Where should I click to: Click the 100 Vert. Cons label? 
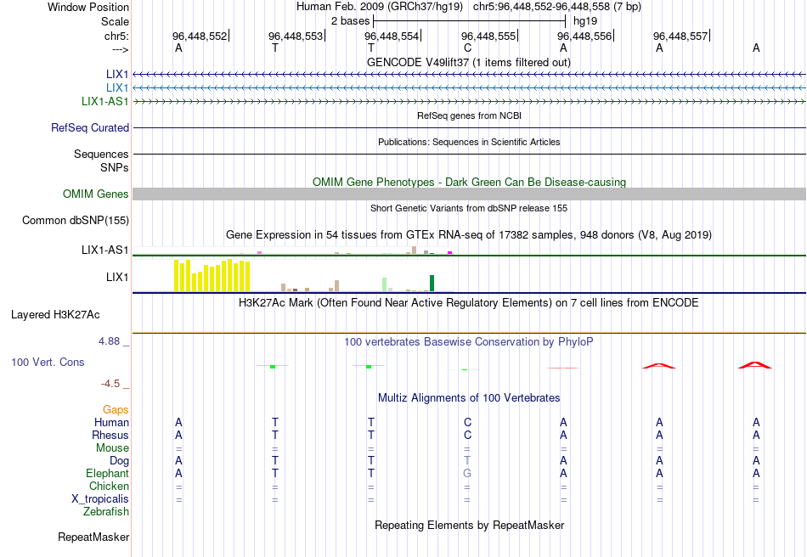coord(48,362)
